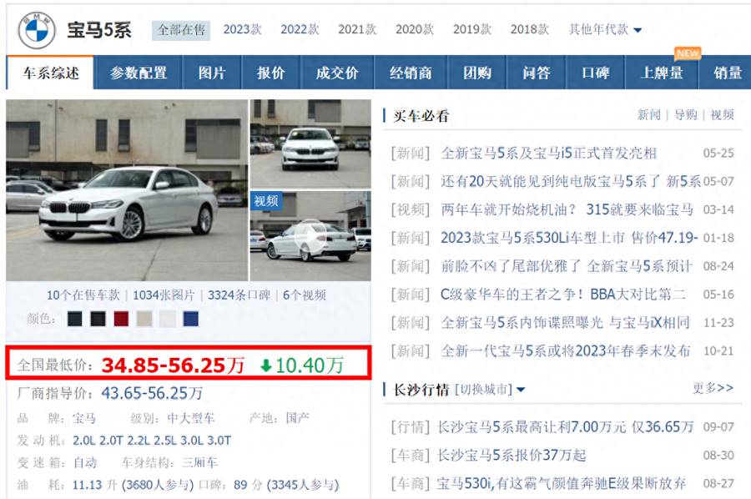
Task: Click the 34.85-56.25万 lowest price
Action: [x=173, y=365]
